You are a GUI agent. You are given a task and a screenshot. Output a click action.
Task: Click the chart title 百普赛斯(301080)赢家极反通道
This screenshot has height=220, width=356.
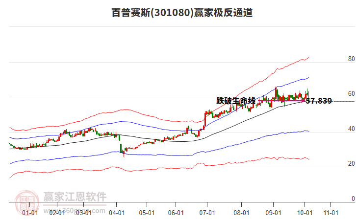[x=182, y=12]
